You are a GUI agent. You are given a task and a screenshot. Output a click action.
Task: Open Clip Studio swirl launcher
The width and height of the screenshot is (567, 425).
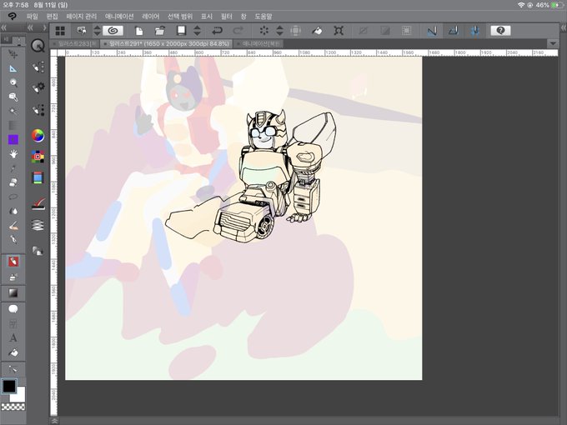(113, 31)
